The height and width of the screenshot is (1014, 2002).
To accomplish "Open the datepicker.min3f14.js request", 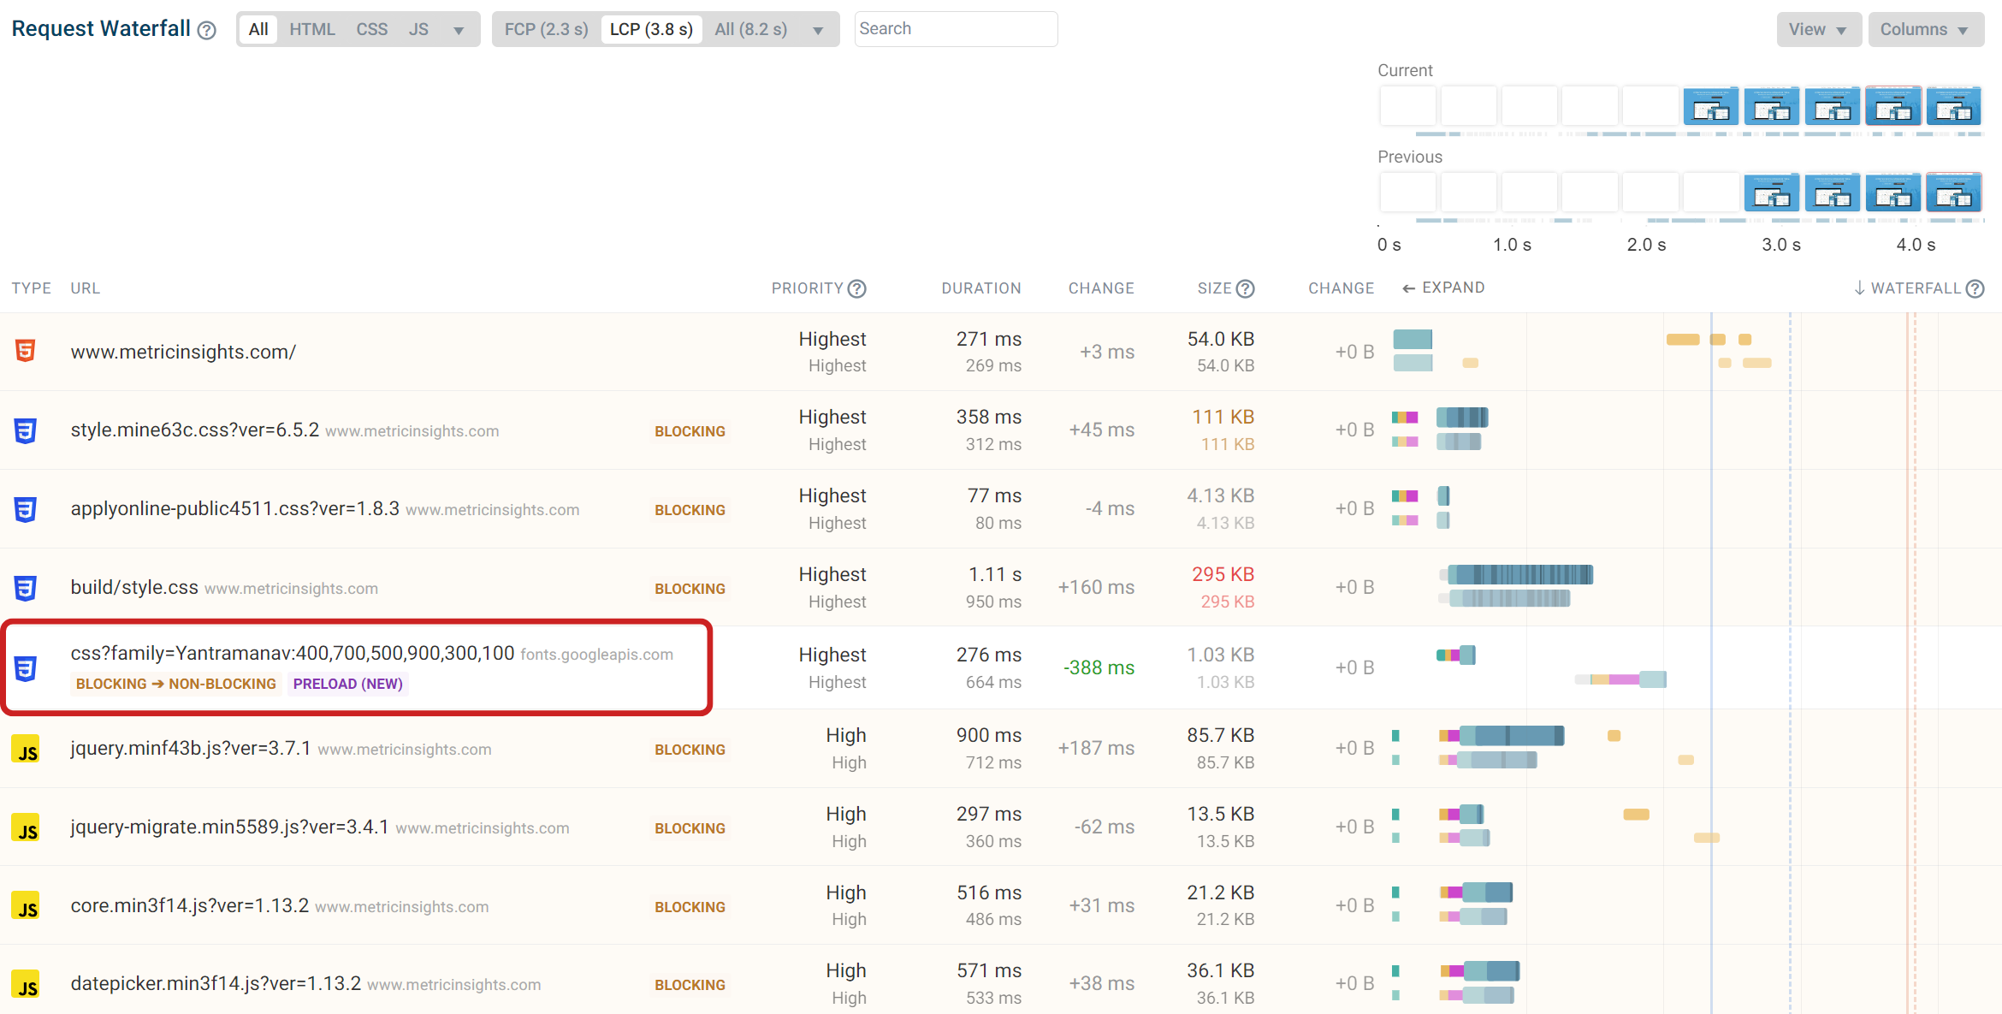I will pos(216,983).
